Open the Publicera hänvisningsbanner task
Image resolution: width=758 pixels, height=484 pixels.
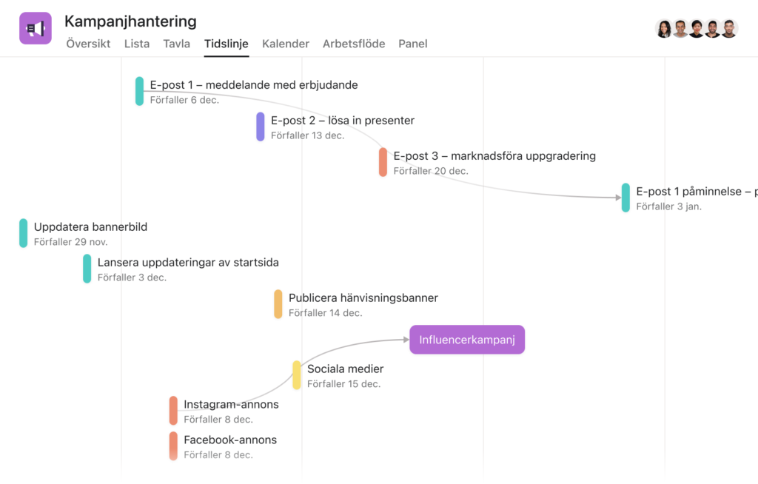[363, 298]
